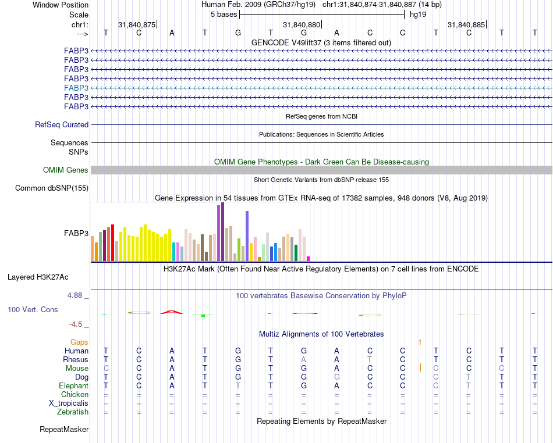Screen dimensions: 553x443
Task: Open the OMIM Gene Phenotypes track title
Action: [x=322, y=162]
